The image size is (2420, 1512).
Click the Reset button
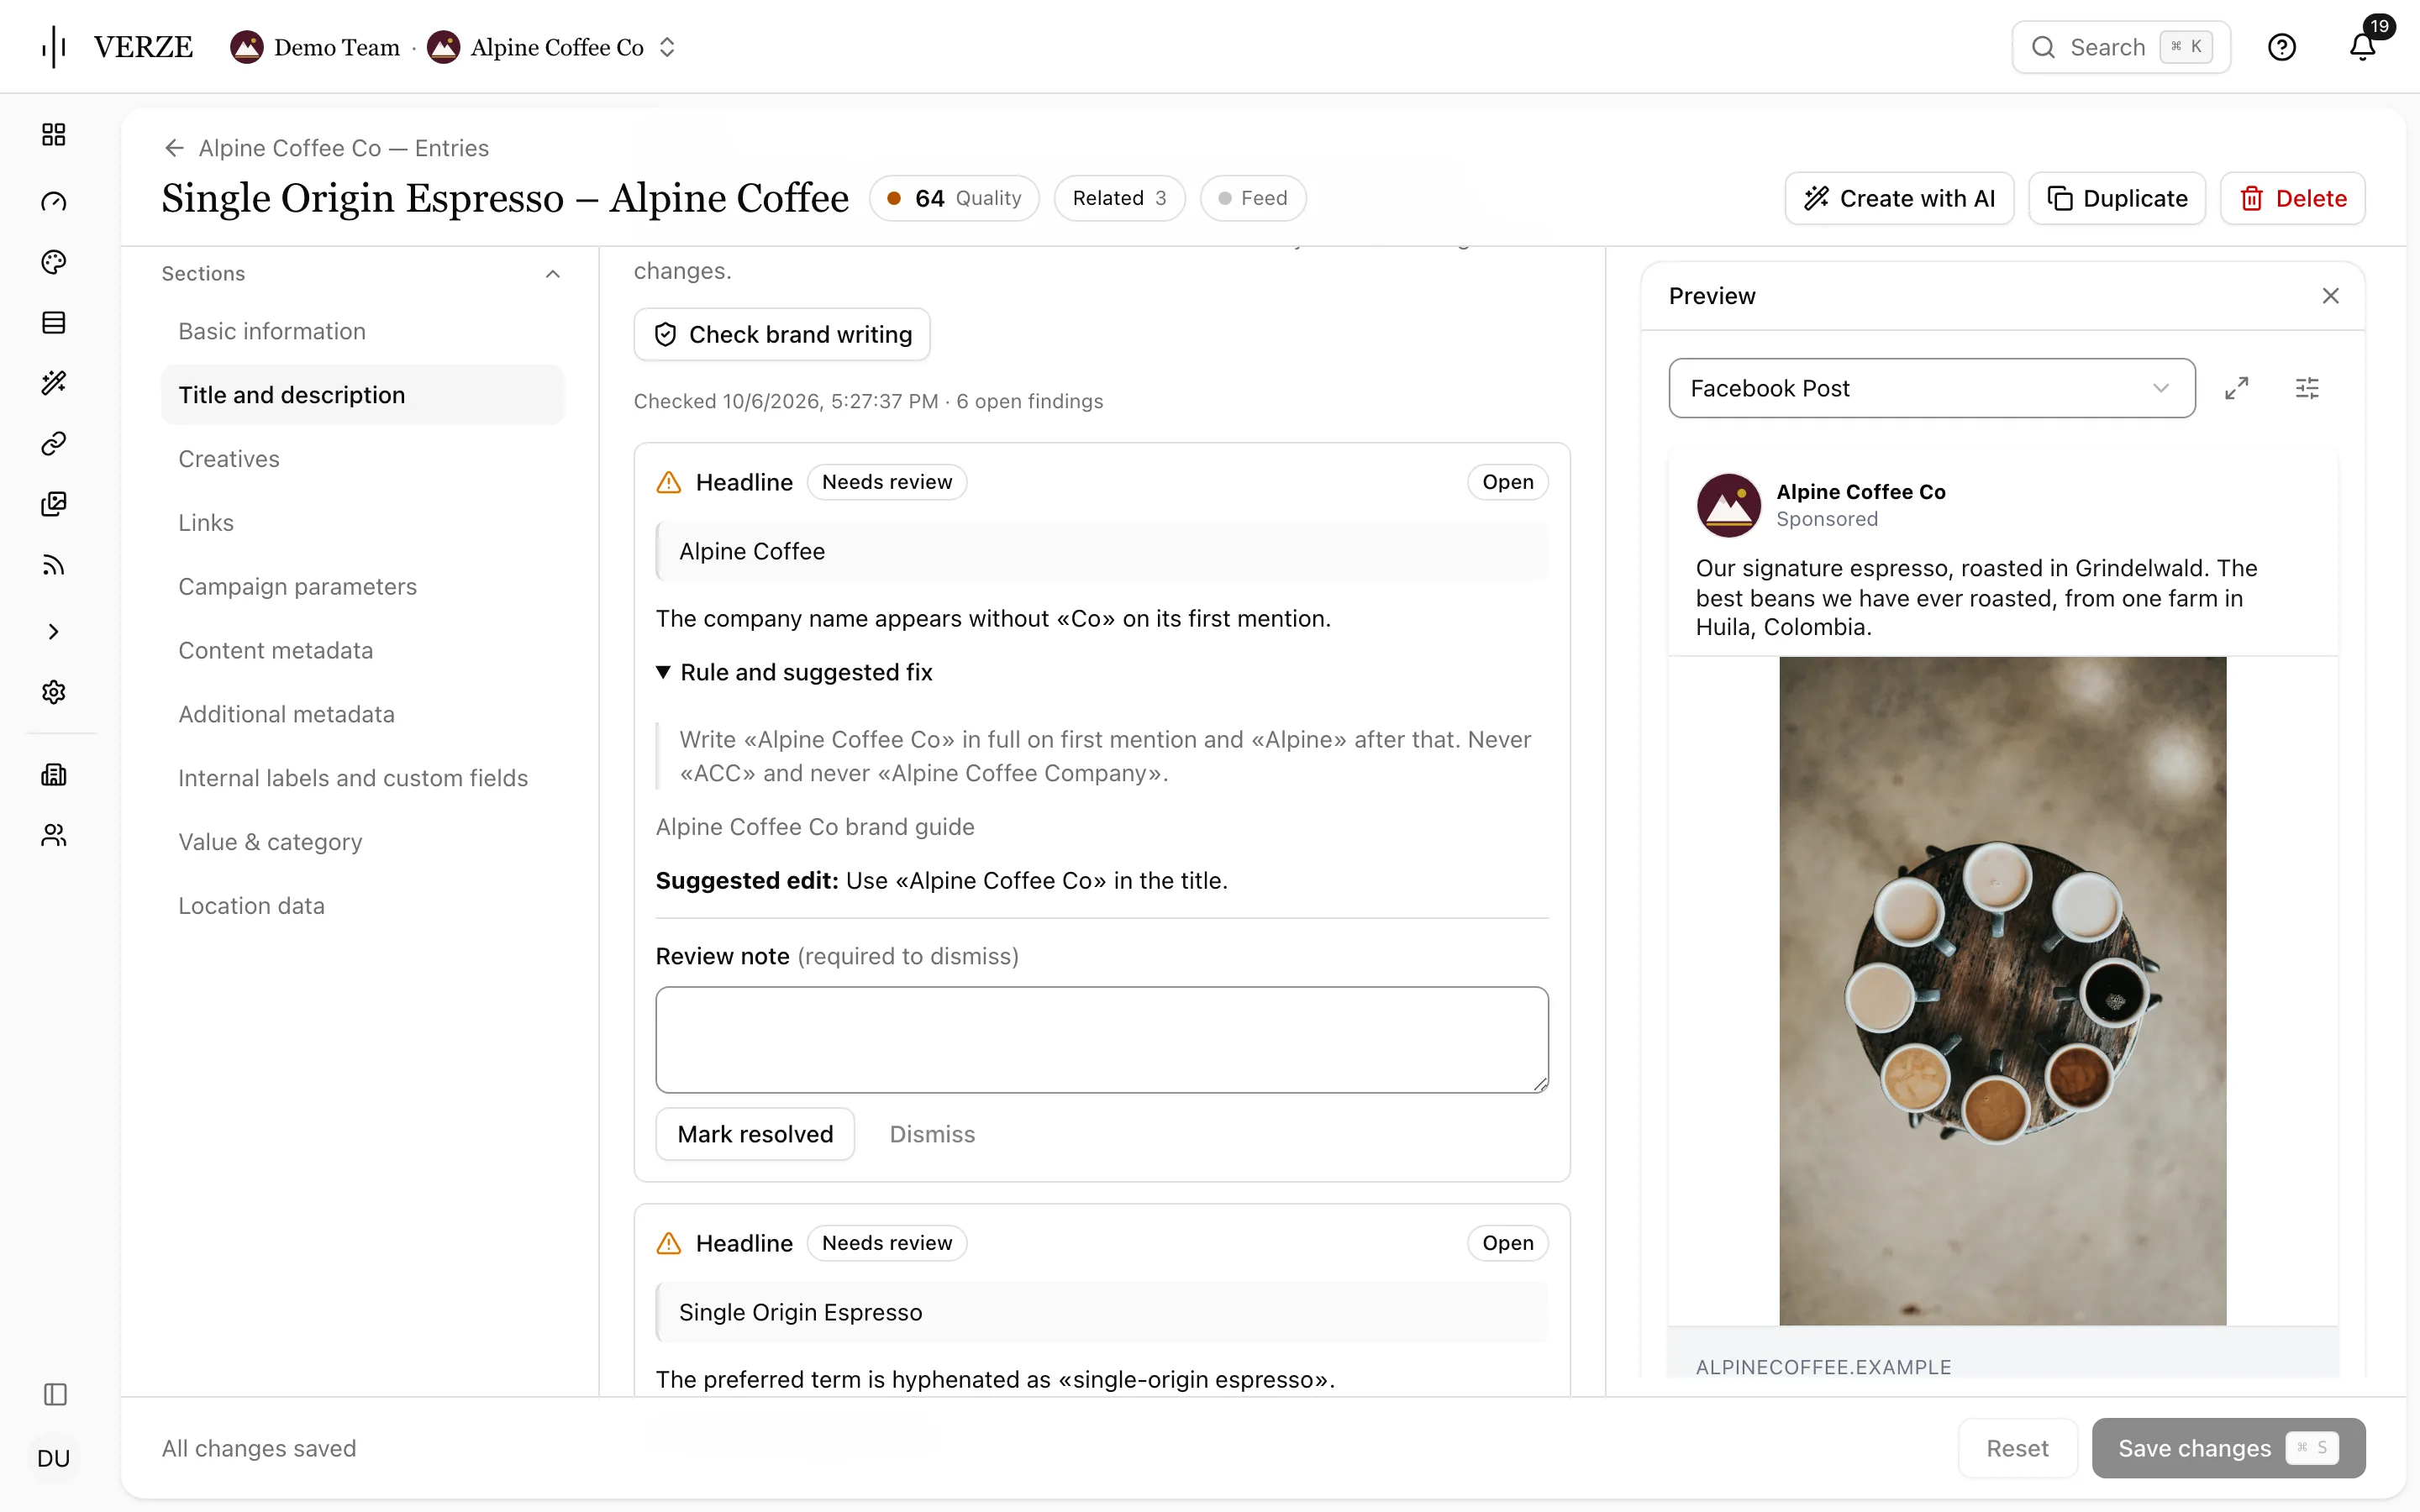coord(2017,1448)
